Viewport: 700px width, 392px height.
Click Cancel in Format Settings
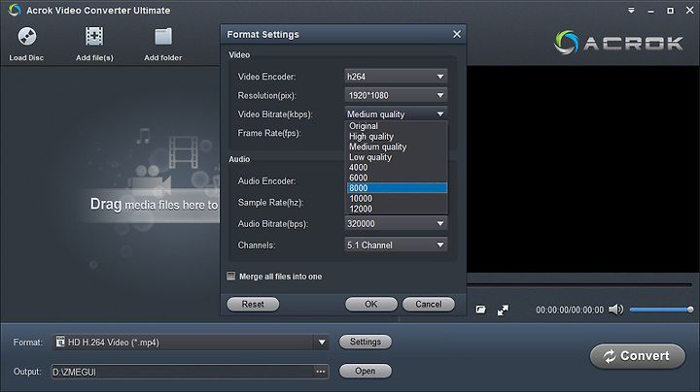(429, 305)
